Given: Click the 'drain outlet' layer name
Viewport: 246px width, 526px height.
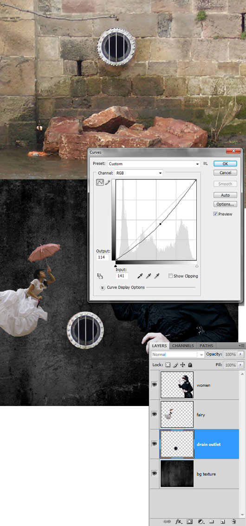Looking at the screenshot, I should (x=208, y=445).
